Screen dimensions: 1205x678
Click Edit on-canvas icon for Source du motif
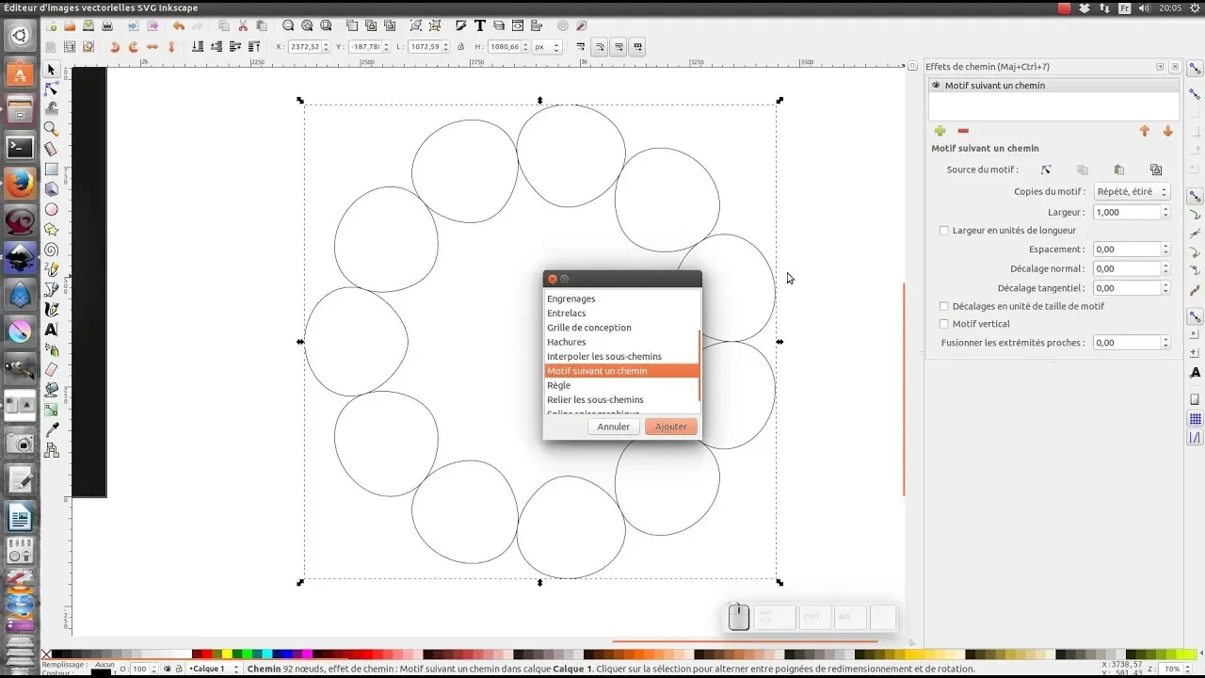coord(1046,169)
